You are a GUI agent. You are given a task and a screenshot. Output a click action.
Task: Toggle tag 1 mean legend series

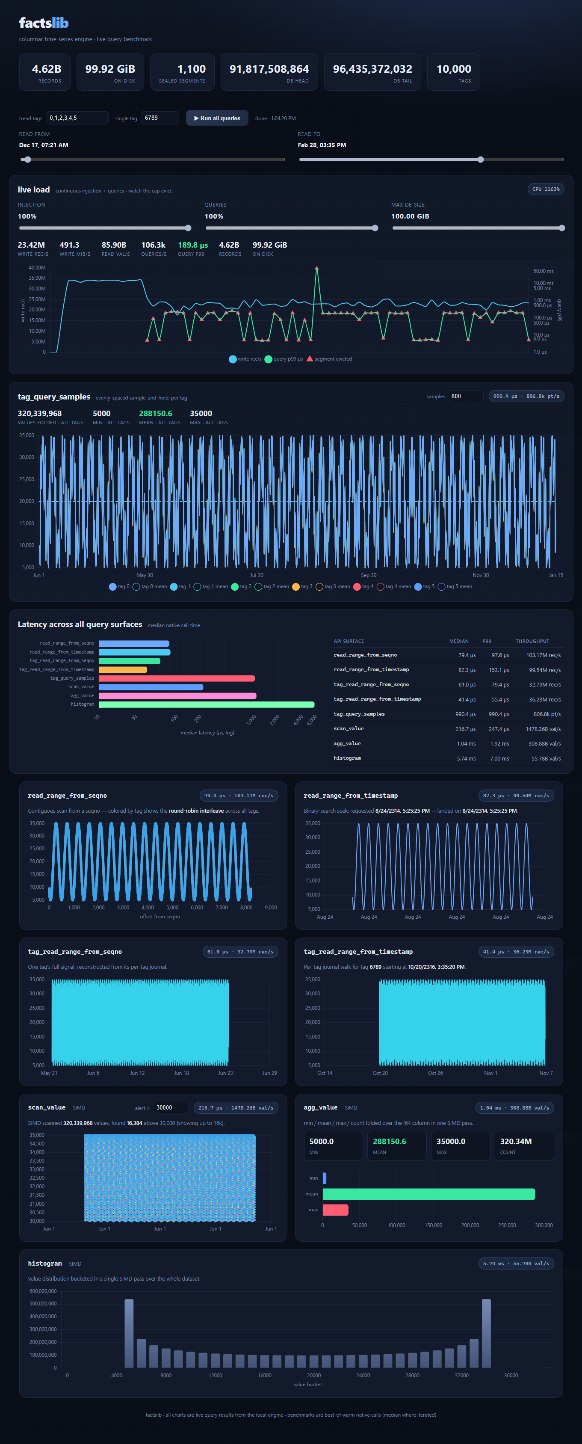[211, 587]
